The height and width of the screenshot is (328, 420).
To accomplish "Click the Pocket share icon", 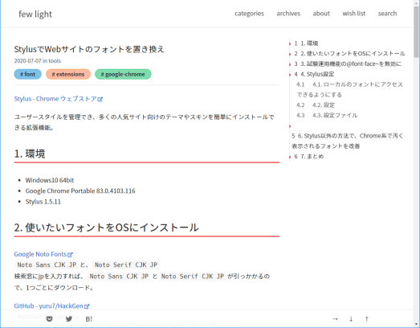I will [x=49, y=319].
